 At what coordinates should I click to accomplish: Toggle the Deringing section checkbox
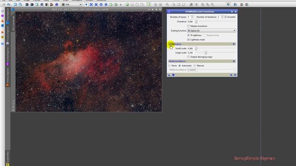click(x=170, y=44)
